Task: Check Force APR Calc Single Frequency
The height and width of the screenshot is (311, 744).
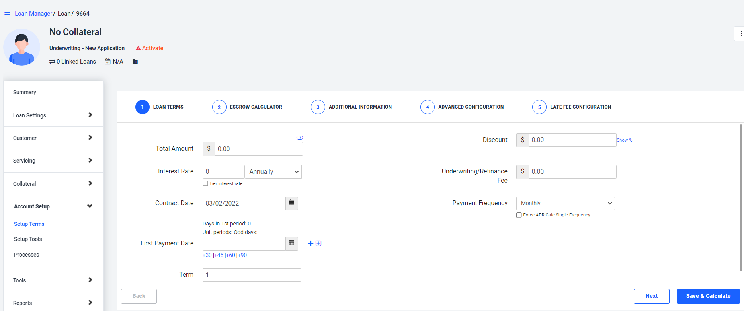Action: point(519,215)
